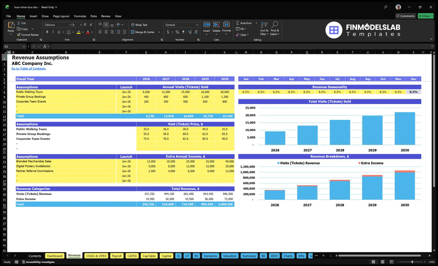Screen dimensions: 438x266
Task: Click the Delete cells icon
Action: (216, 25)
